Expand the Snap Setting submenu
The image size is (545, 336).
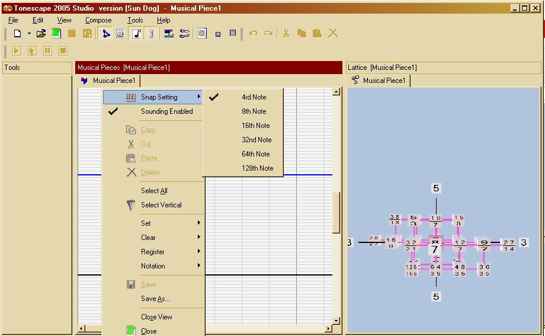[x=153, y=97]
